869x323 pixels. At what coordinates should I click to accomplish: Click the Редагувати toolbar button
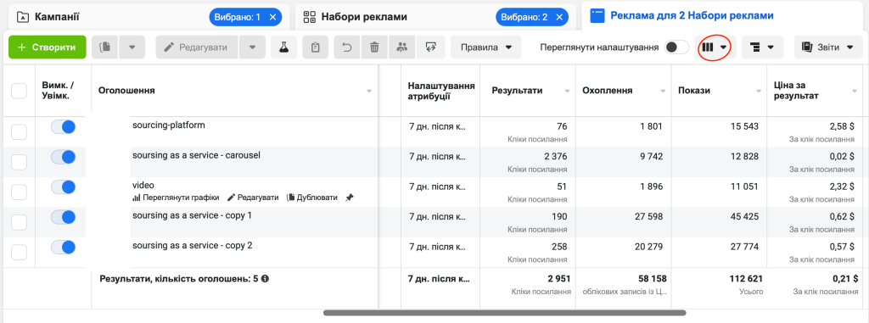click(197, 47)
